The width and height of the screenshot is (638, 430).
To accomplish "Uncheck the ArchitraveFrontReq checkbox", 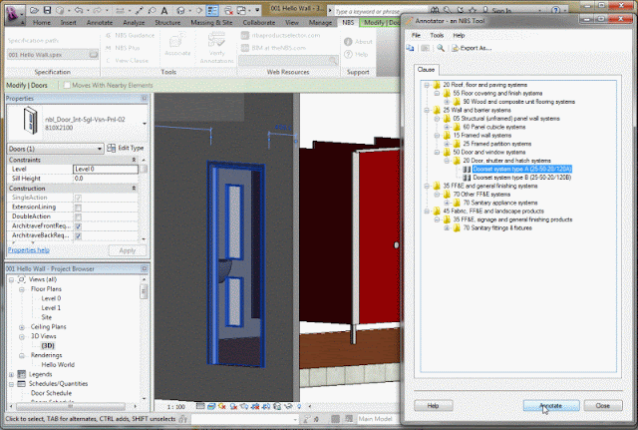I will pyautogui.click(x=78, y=226).
